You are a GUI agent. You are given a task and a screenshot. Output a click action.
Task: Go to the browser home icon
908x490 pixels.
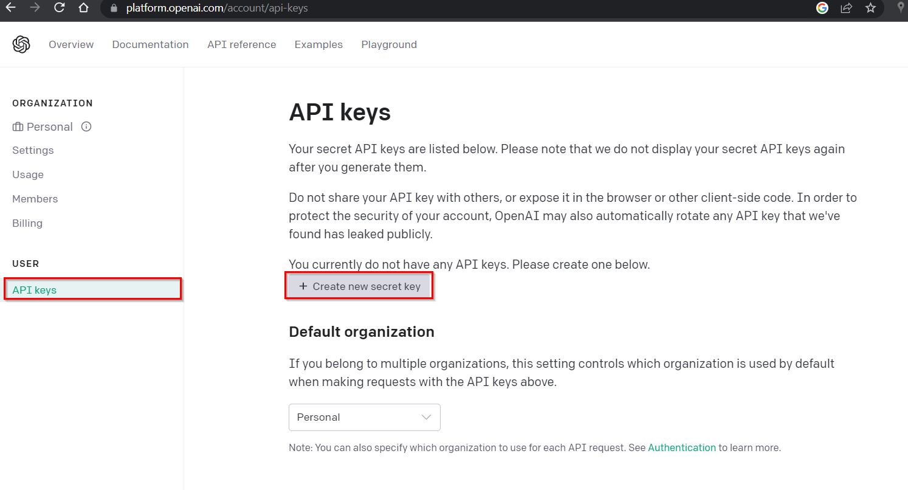click(84, 8)
